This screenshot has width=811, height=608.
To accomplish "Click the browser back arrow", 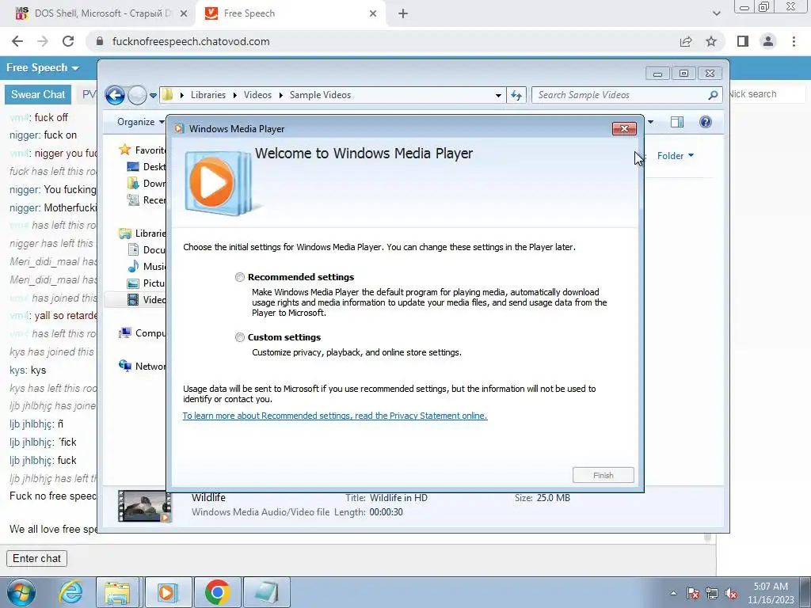I will click(17, 41).
